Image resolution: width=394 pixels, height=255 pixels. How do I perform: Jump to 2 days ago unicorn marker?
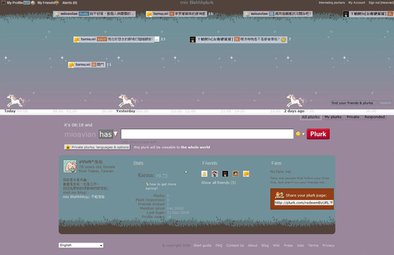click(295, 100)
